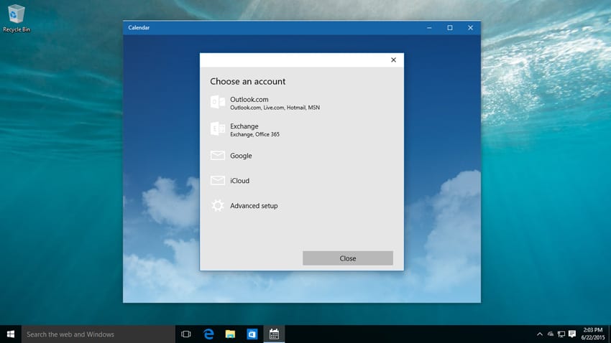The height and width of the screenshot is (343, 611).
Task: Open the Recycle Bin desktop icon
Action: (x=16, y=18)
